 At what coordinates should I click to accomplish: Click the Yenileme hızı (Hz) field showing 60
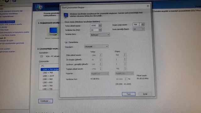point(94,30)
